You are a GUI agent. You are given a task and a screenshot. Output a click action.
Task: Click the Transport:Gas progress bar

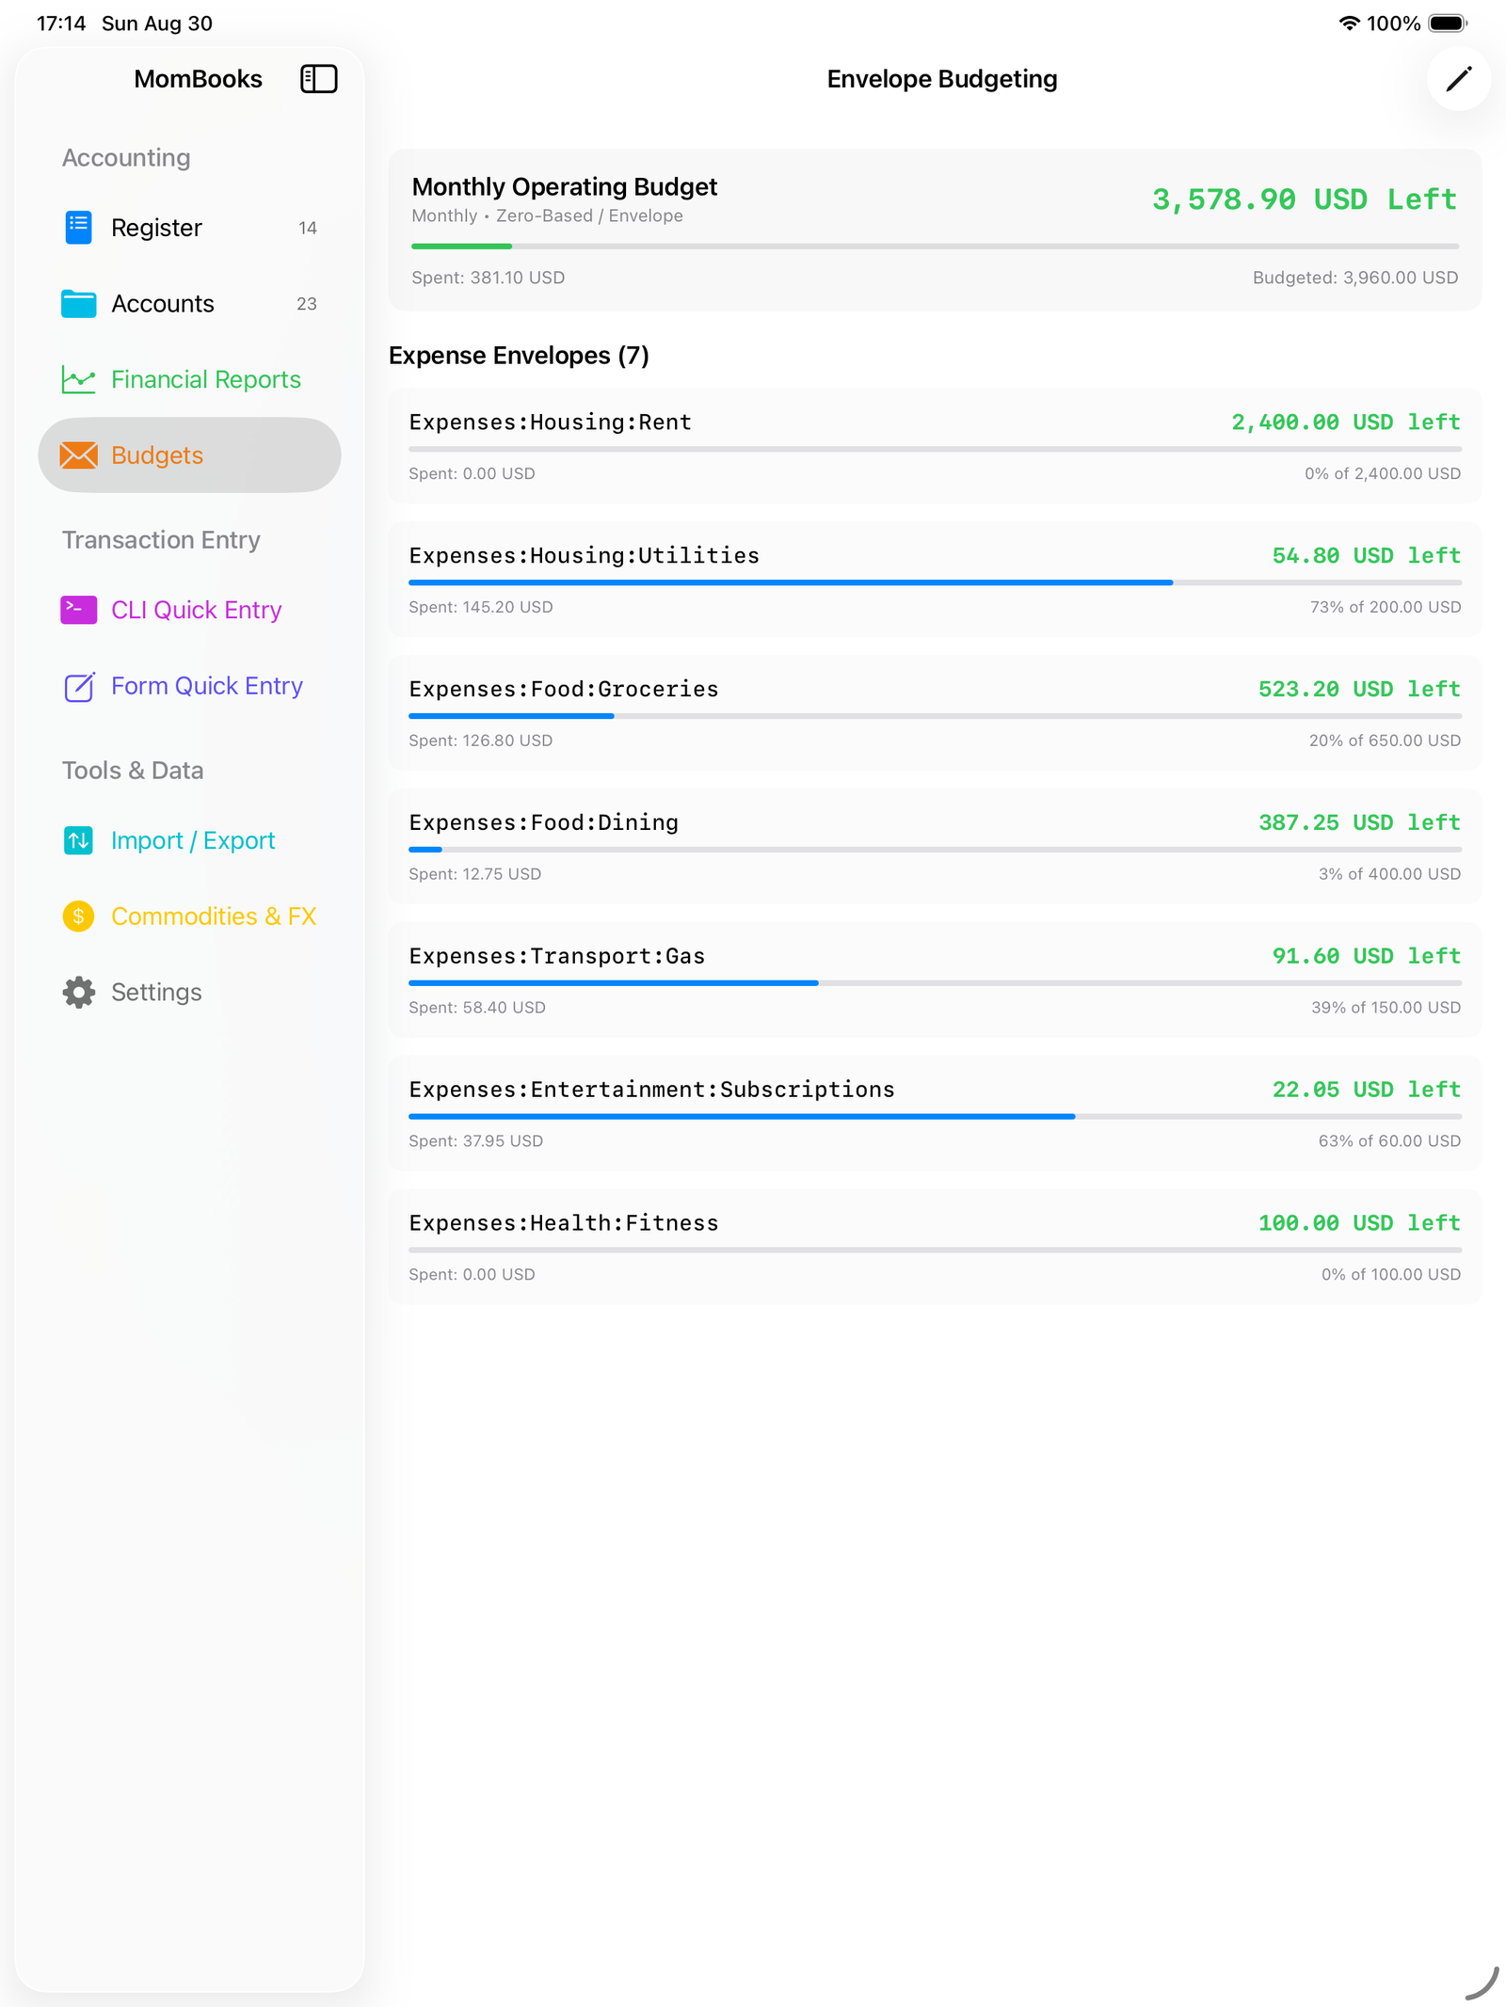click(x=935, y=983)
